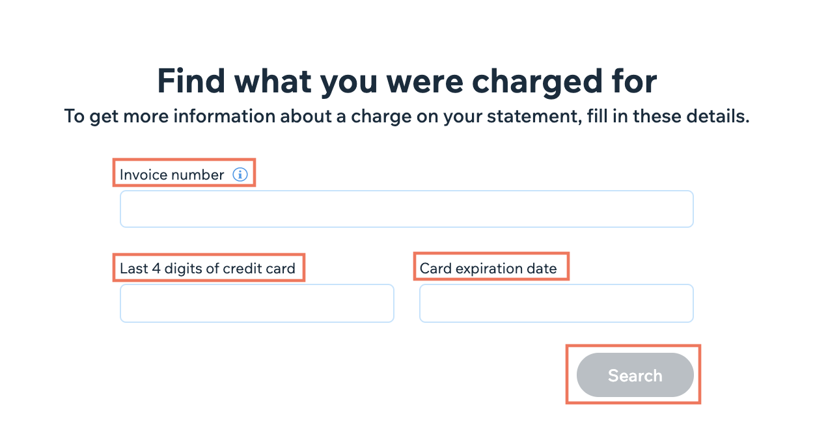Click the 'Last 4 digits of credit card' label
828x440 pixels.
point(208,268)
